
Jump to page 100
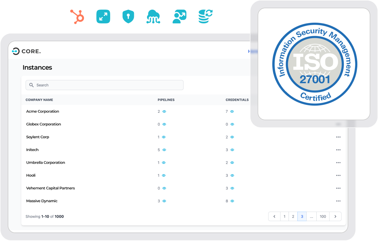click(323, 217)
